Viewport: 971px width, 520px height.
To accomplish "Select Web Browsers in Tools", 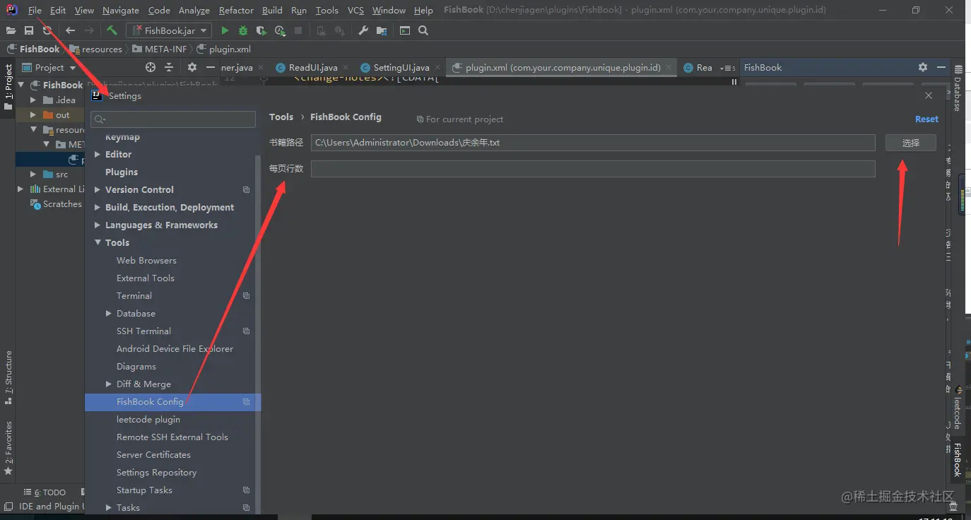I will tap(146, 260).
